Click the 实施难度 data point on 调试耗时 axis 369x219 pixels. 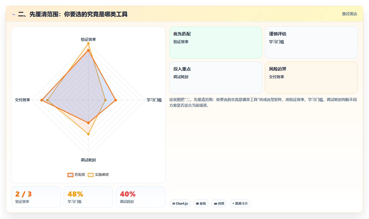(89, 134)
